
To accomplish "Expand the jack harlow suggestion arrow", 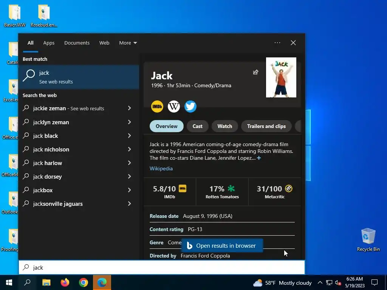I will pos(129,162).
